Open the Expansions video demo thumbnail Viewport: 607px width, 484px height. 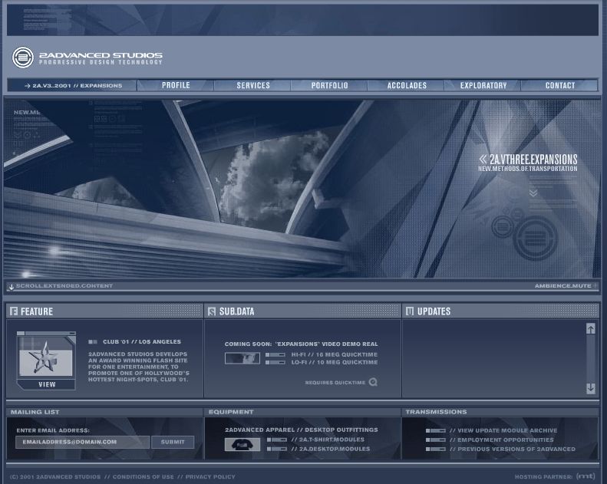coord(242,358)
